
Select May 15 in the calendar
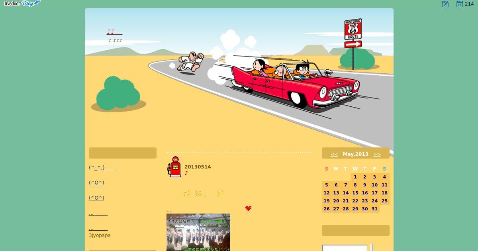pyautogui.click(x=355, y=193)
